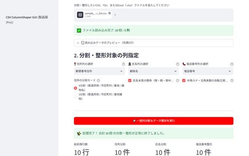Open the 氏名列 dropdown showing 顧客名
The image size is (249, 156).
(x=153, y=71)
